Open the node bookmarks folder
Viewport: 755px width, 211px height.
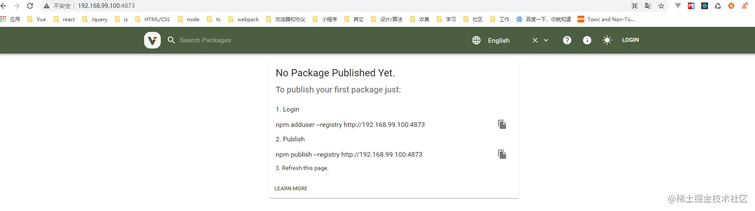pyautogui.click(x=188, y=19)
